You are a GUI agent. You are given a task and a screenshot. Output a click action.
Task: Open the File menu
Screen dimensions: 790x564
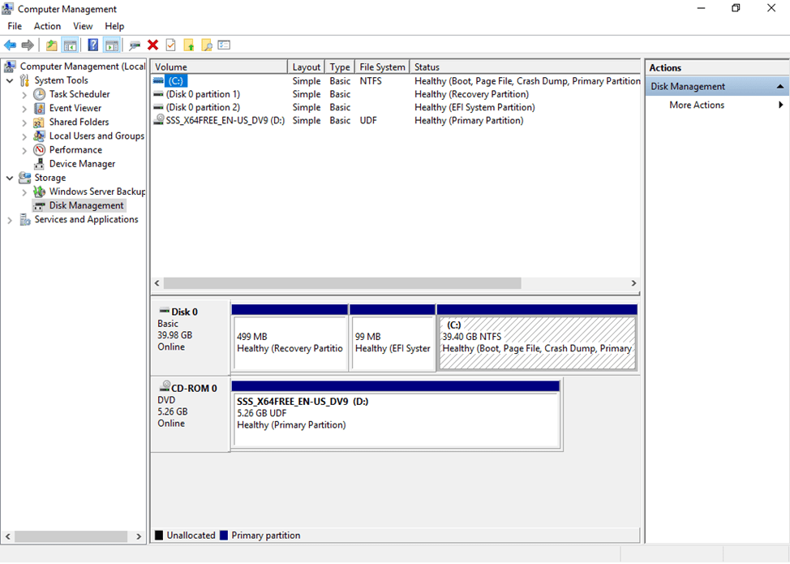coord(15,26)
